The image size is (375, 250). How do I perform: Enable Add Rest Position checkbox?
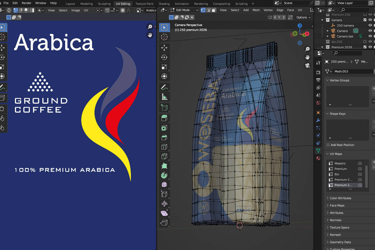coord(328,145)
